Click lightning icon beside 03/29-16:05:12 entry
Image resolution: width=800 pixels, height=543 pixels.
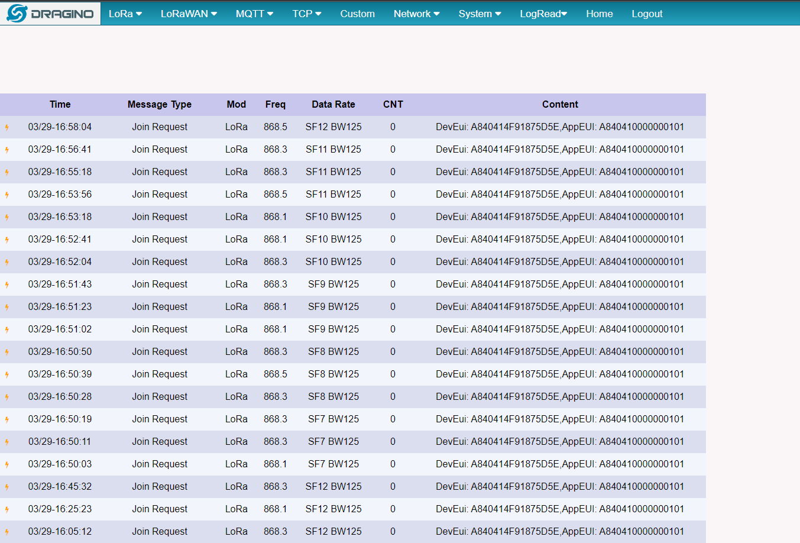(7, 532)
